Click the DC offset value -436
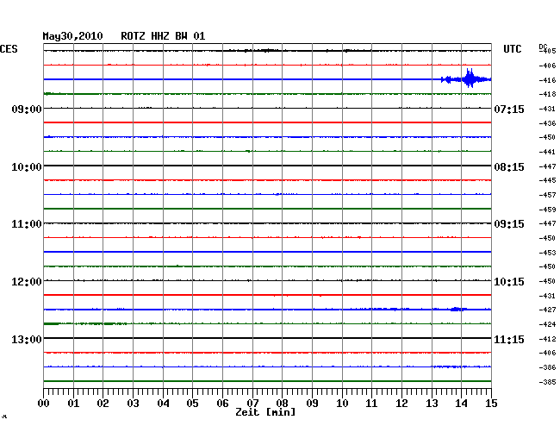Screen dimensions: 560x426 547,123
